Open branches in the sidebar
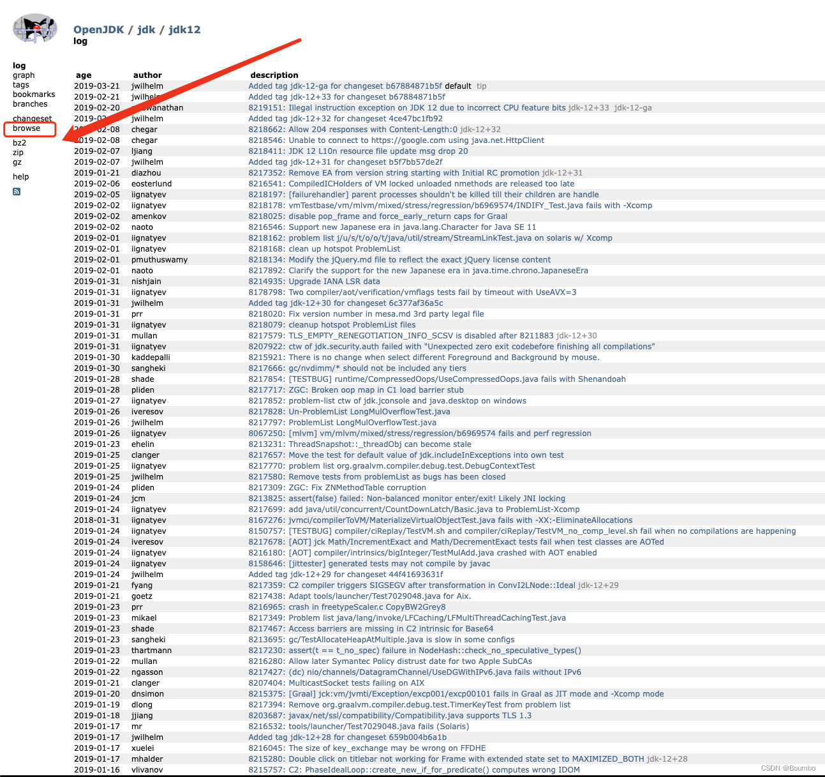The width and height of the screenshot is (825, 777). pyautogui.click(x=30, y=104)
